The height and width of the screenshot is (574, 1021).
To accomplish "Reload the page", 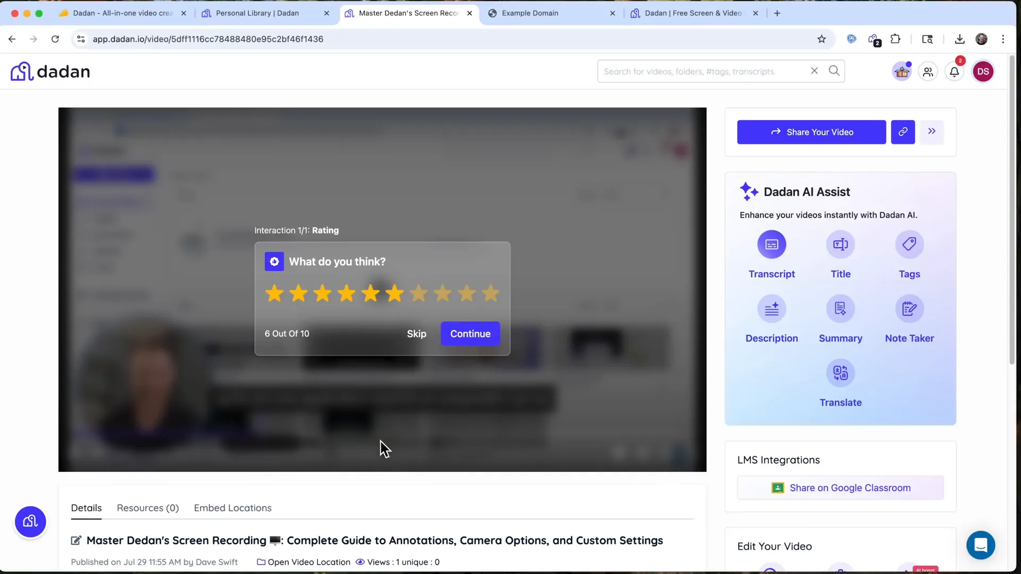I will pyautogui.click(x=55, y=39).
